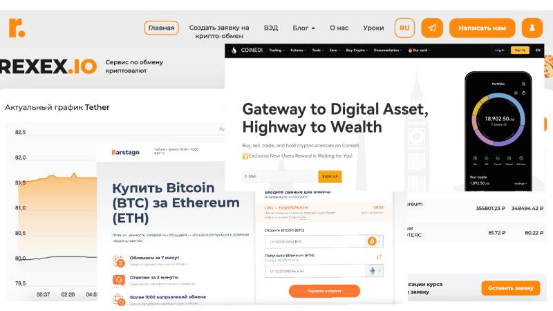
Task: Open the user profile icon button
Action: 532,28
